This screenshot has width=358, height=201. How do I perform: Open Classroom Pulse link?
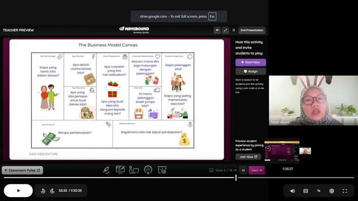point(22,170)
